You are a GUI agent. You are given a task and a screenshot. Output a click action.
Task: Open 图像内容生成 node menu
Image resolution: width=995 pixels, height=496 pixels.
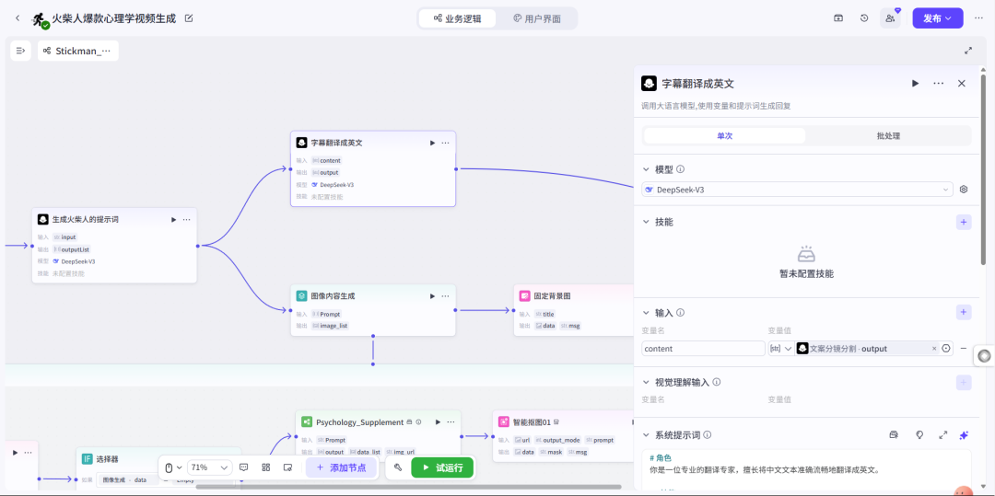(446, 295)
